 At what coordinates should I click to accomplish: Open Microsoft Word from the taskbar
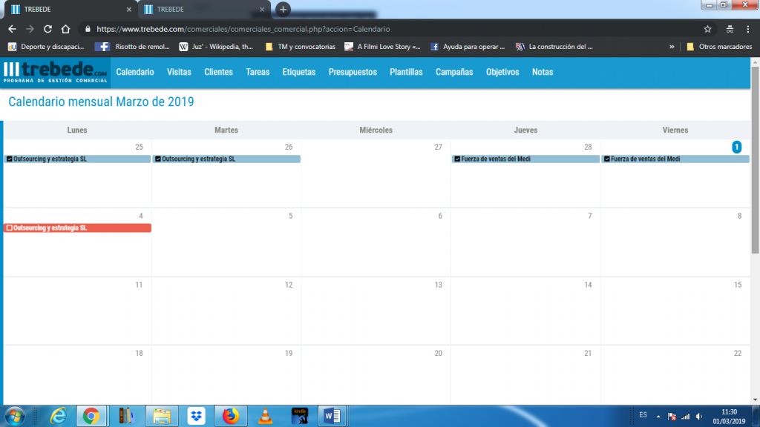click(x=332, y=416)
